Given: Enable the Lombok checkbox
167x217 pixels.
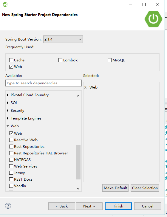Looking at the screenshot, I should (60, 60).
